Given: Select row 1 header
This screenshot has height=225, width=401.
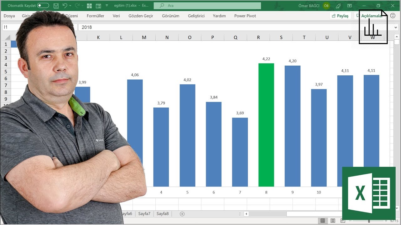Looking at the screenshot, I should click(x=5, y=44).
